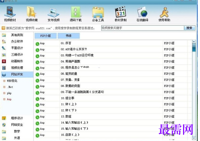
Task: Open lesson 04.照葫芦画瓢
Action: click(x=70, y=61)
